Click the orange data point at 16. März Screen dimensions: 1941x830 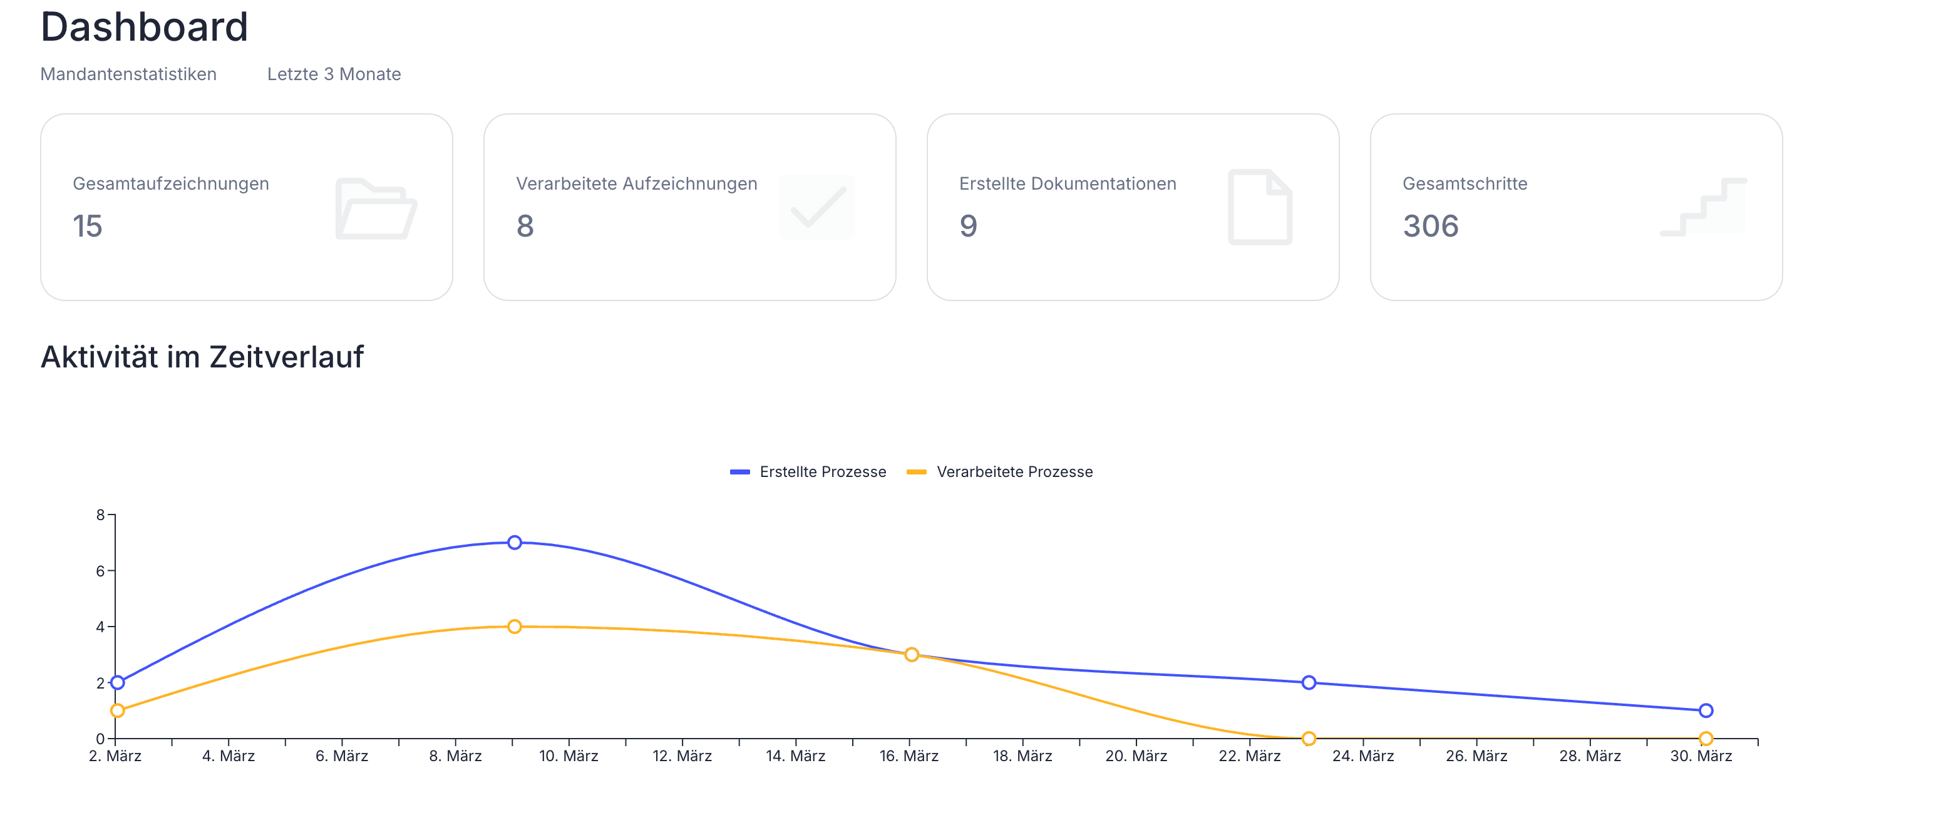[x=912, y=655]
